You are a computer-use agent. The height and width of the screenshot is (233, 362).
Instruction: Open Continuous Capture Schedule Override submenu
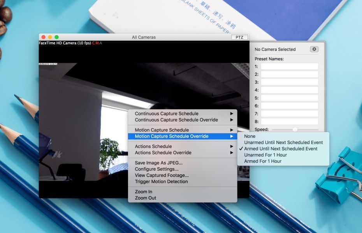click(183, 120)
